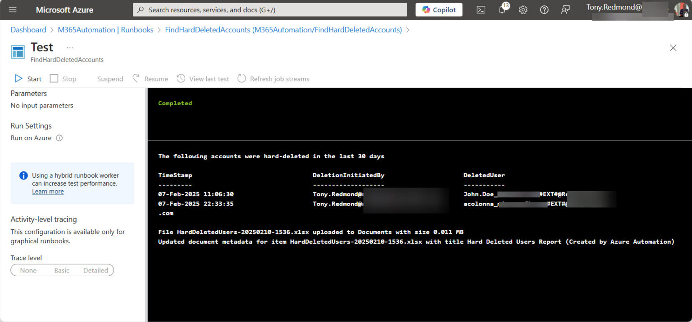692x322 pixels.
Task: Click the TimeStamp column header in output
Action: pyautogui.click(x=175, y=175)
